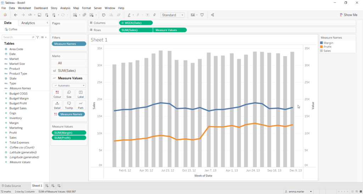Click the Tooltip mark card button
363x194 pixels.
pyautogui.click(x=69, y=105)
